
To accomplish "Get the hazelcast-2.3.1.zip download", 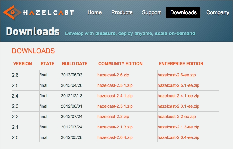I will tap(115, 106).
